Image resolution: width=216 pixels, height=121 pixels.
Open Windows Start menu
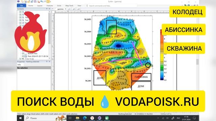[x=21, y=118]
